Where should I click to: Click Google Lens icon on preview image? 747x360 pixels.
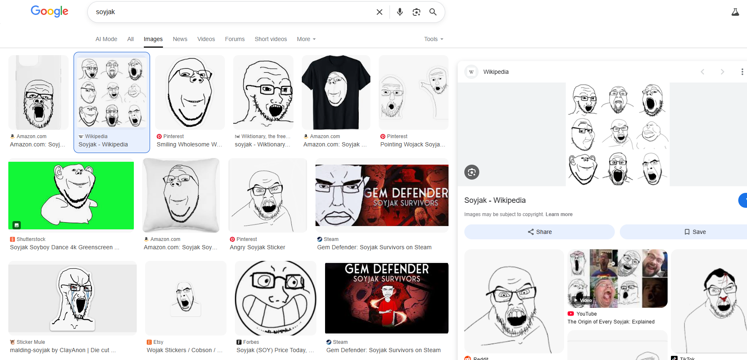[472, 172]
